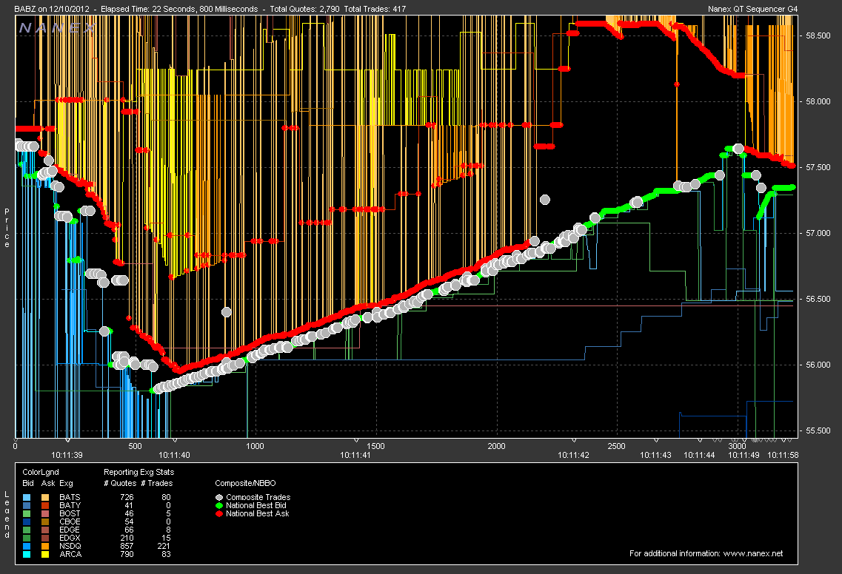The image size is (842, 574).
Task: Click the red National Best Ask marker
Action: (x=219, y=513)
